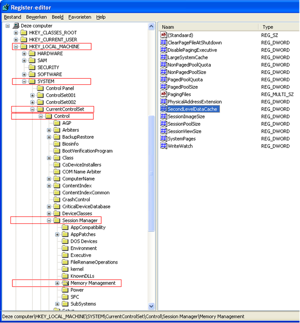Viewport: 300px width, 323px height.
Task: Click the ClearPageFileAtShutdown value icon
Action: [164, 43]
